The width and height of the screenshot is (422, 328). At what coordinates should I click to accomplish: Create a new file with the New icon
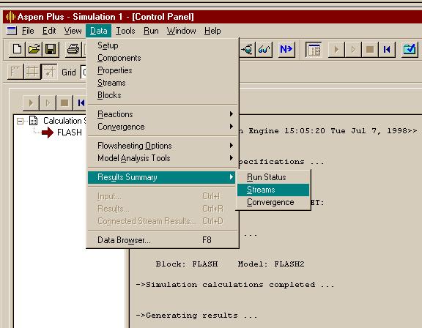pyautogui.click(x=18, y=50)
